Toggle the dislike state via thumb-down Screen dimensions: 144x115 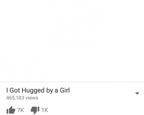[x=35, y=110]
